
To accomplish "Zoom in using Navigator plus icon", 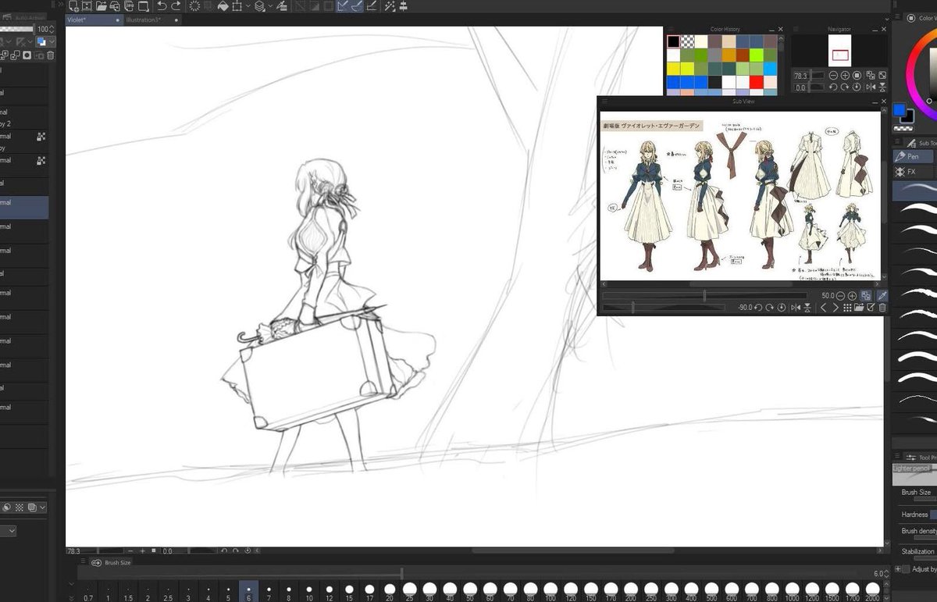I will [x=845, y=75].
